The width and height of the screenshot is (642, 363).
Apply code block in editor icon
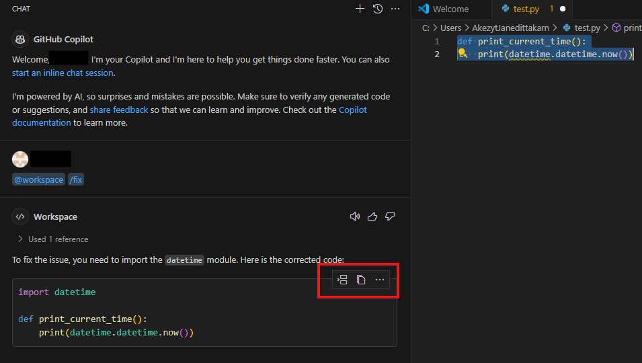coord(342,280)
